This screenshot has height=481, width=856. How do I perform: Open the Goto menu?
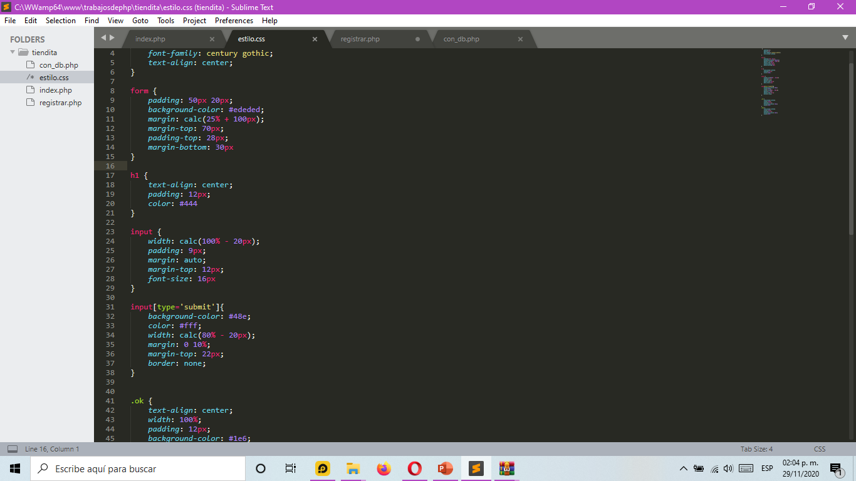point(140,20)
